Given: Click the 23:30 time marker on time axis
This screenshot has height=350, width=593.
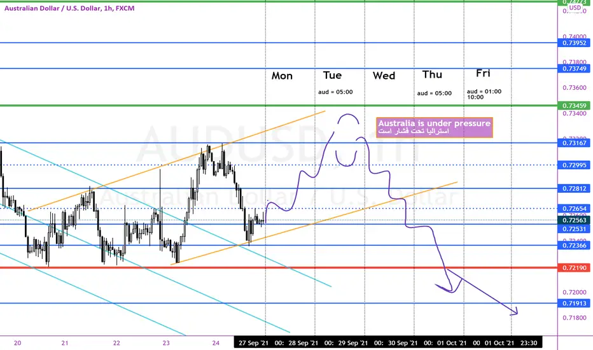Looking at the screenshot, I should point(529,343).
